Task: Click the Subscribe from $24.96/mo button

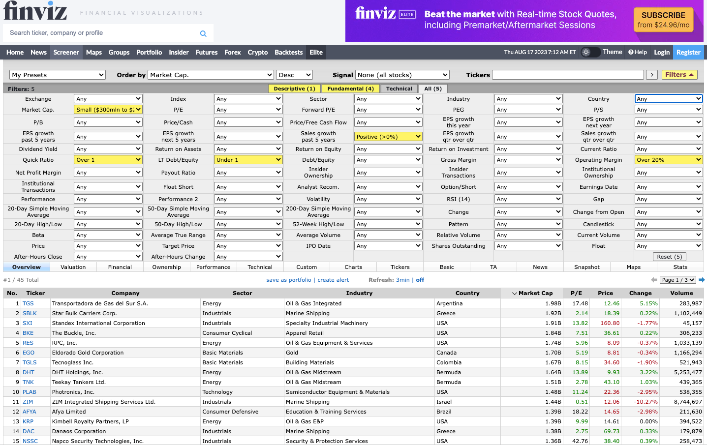Action: [664, 20]
